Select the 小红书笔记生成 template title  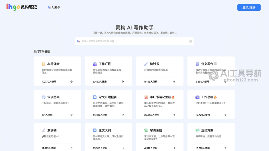click(x=162, y=97)
